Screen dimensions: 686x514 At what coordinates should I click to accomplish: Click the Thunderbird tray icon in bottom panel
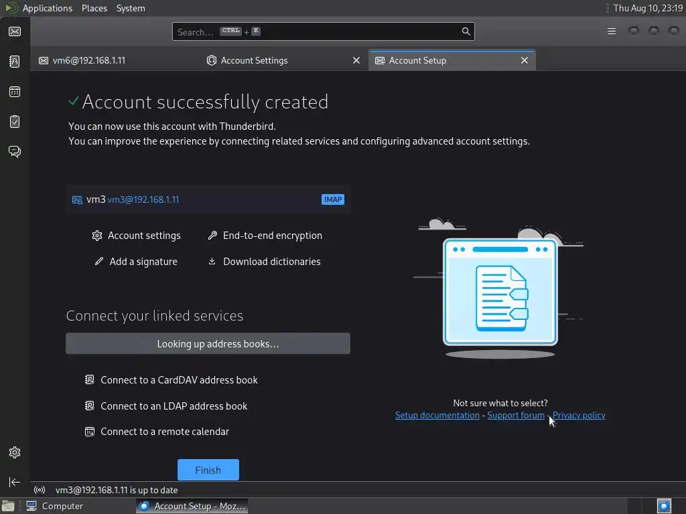pyautogui.click(x=664, y=506)
